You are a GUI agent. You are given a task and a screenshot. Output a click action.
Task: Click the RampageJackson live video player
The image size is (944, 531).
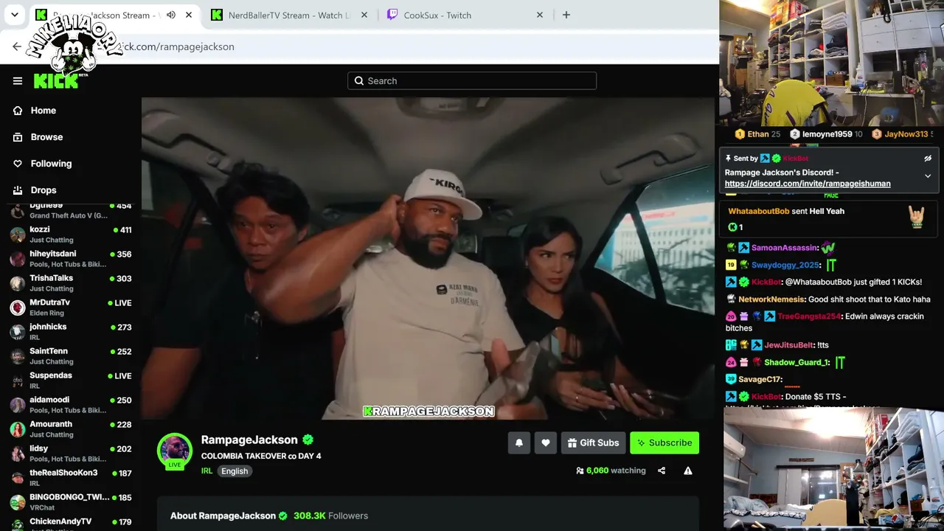[x=428, y=258]
